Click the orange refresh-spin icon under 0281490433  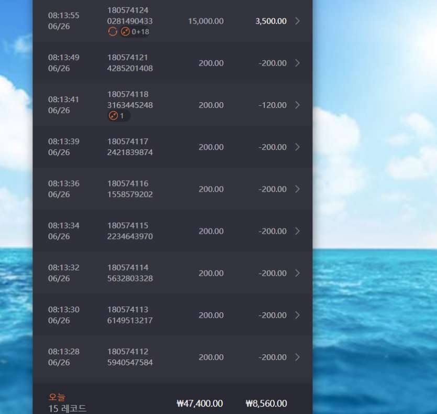pos(113,31)
